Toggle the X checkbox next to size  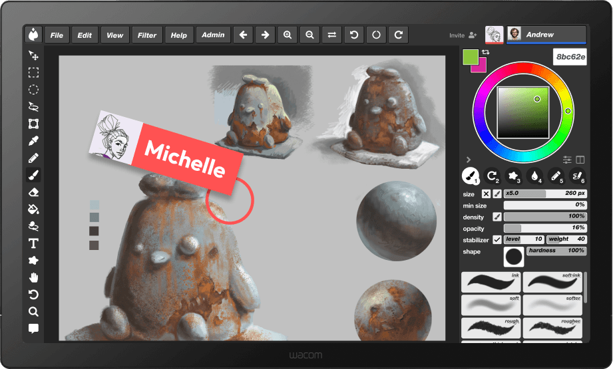[x=486, y=194]
